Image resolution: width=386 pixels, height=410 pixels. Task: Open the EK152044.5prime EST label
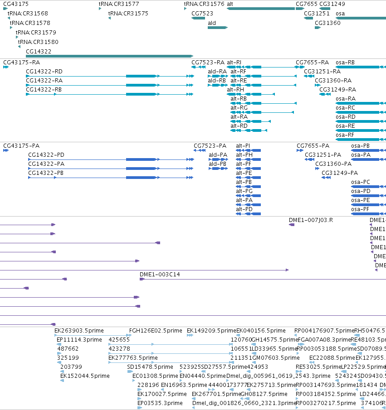point(85,376)
